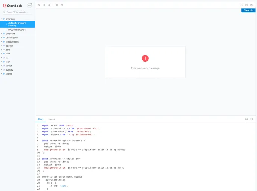The image size is (257, 191).
Task: Click code line 'import React from react'
Action: [x=59, y=126]
